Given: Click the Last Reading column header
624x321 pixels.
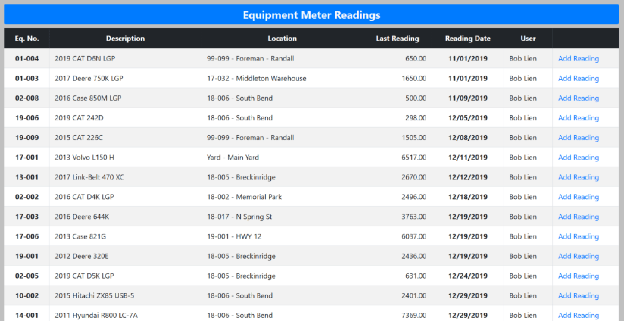Looking at the screenshot, I should 397,39.
